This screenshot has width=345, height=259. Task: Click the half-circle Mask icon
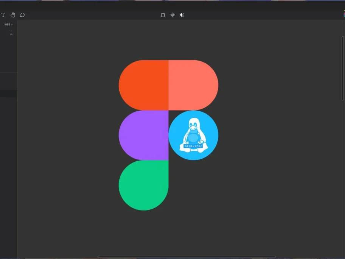182,15
